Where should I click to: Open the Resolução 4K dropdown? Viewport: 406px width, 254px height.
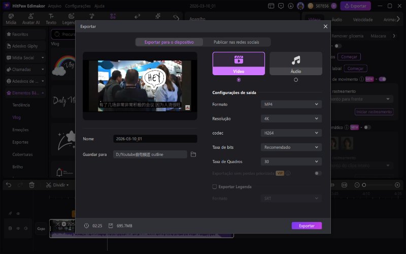291,118
